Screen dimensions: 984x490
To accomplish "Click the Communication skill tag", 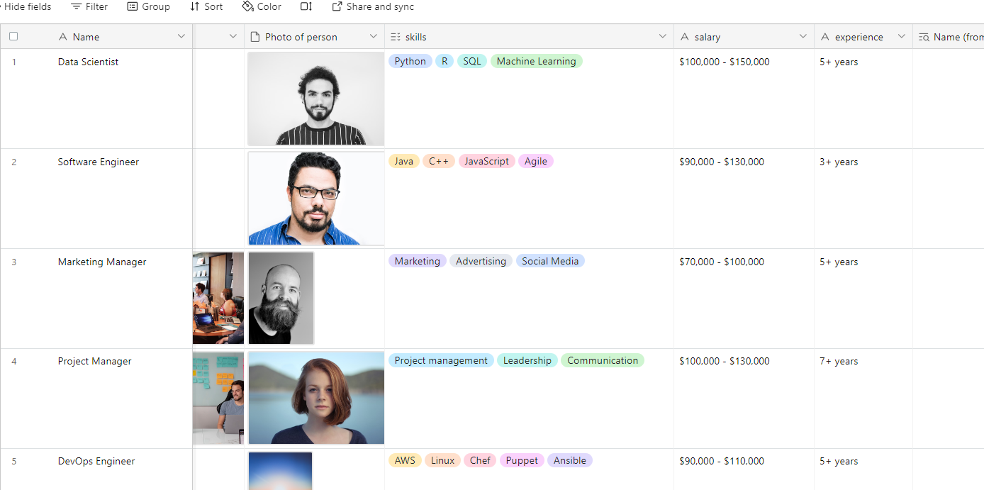I will pyautogui.click(x=603, y=361).
